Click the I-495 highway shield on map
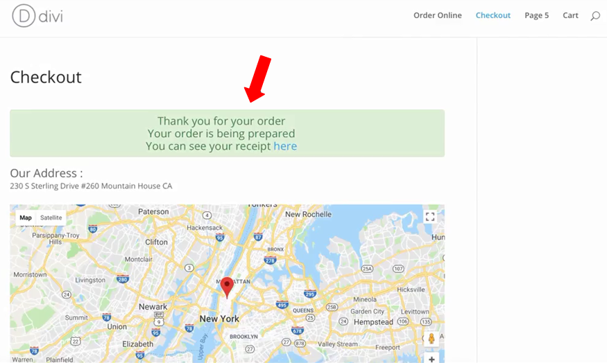The width and height of the screenshot is (607, 363). point(282,305)
